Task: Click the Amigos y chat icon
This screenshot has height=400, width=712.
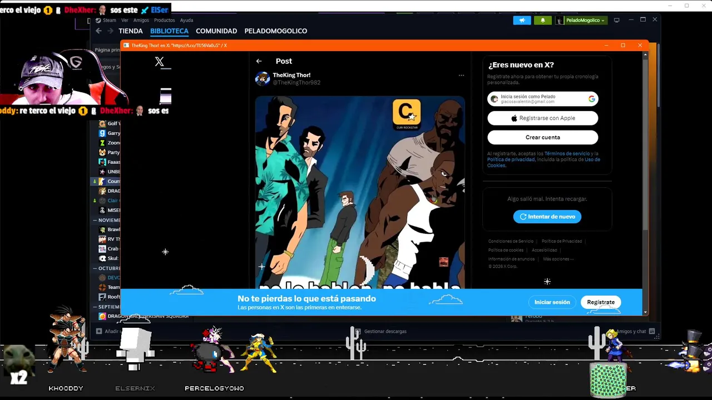Action: pos(652,331)
